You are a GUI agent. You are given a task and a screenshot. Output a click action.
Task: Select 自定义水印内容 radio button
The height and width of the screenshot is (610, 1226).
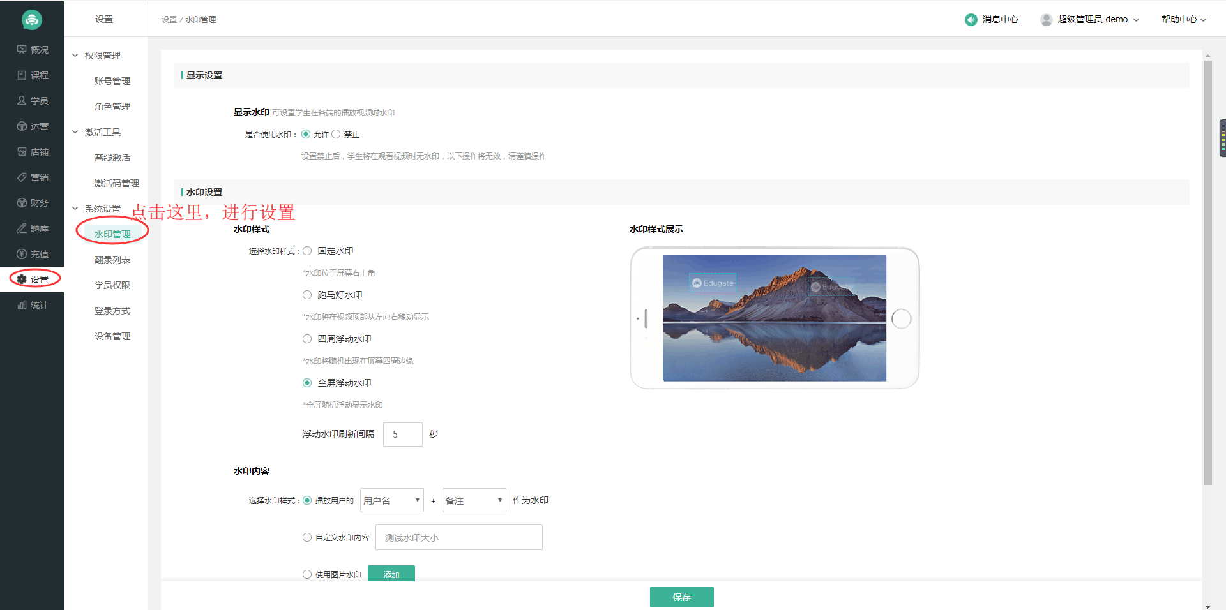(307, 538)
